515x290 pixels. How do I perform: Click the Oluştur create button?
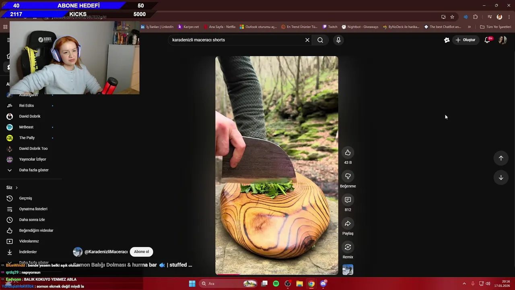tap(466, 40)
